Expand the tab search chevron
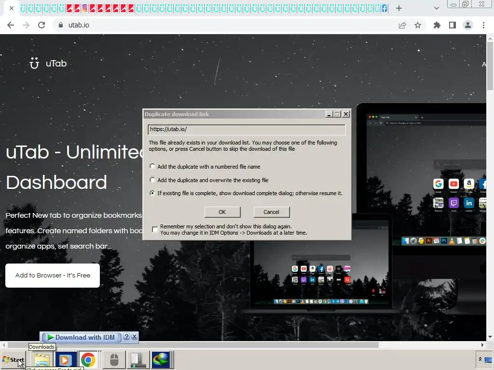This screenshot has width=494, height=370. pyautogui.click(x=436, y=8)
